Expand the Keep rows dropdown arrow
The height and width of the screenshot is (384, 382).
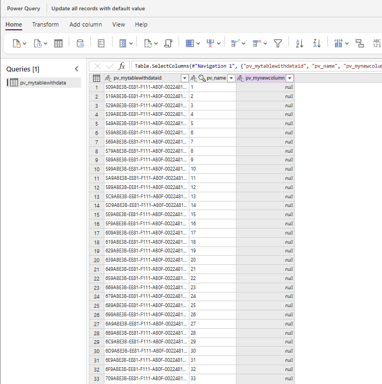point(243,43)
